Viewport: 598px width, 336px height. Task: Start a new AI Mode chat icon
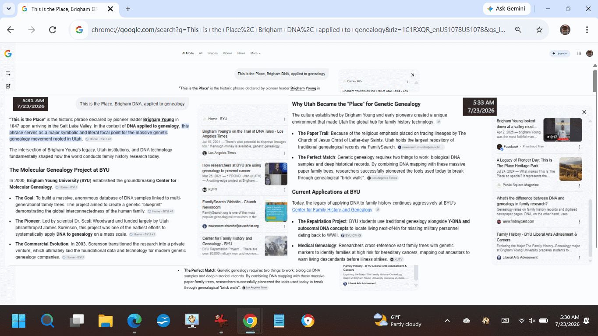[8, 86]
